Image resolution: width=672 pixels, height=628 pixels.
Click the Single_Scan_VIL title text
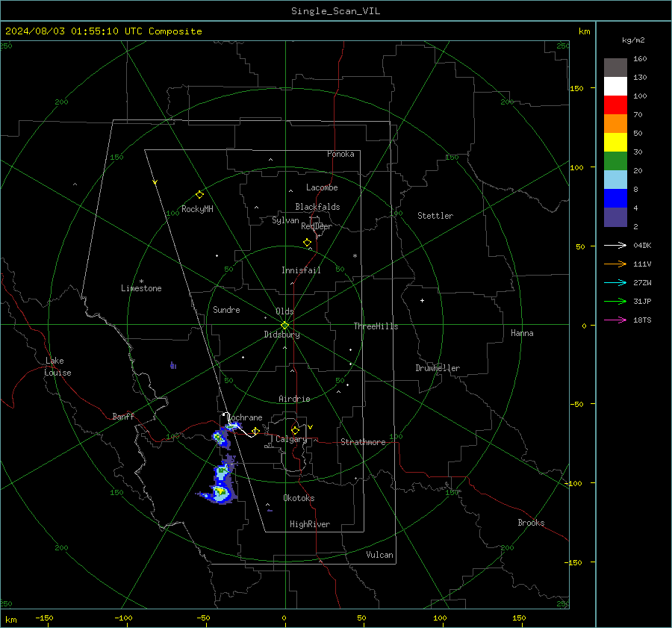[x=335, y=11]
